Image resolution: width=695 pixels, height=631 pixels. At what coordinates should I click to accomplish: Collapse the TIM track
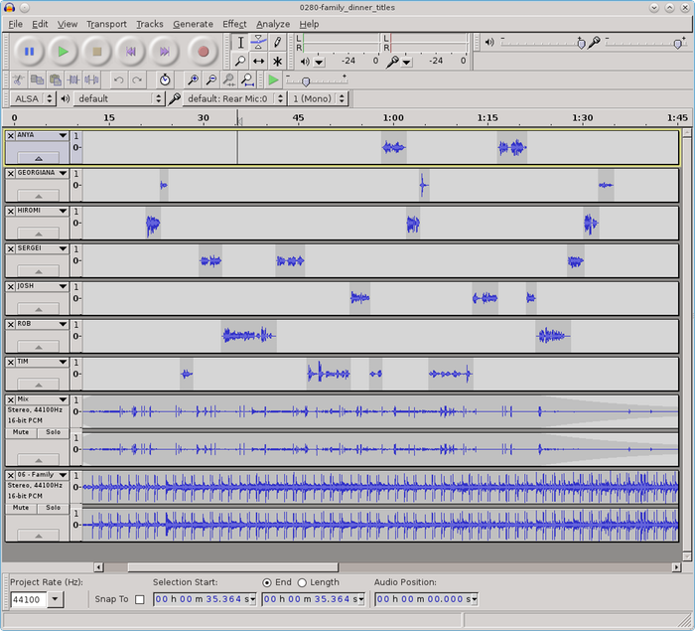pos(39,385)
